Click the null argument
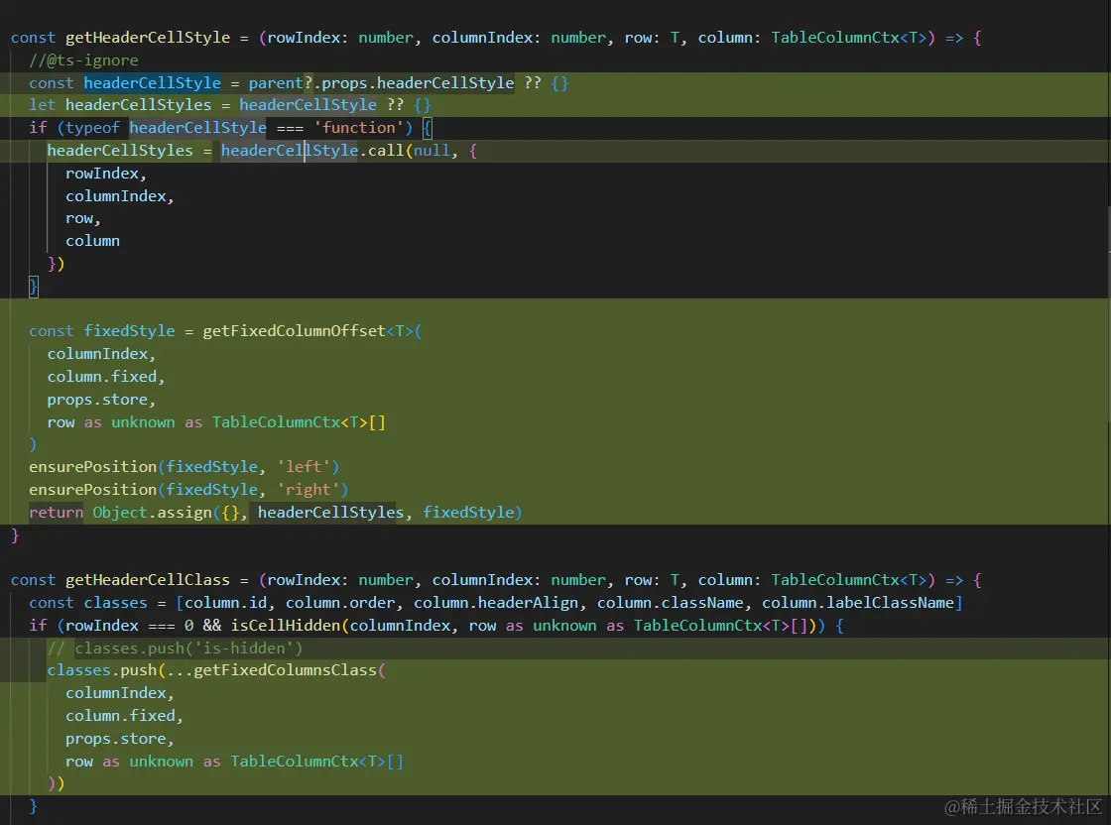Screen dimensions: 1111x825 pos(431,150)
